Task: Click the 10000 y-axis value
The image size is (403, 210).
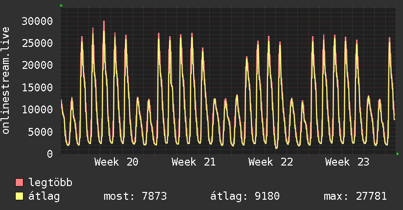Action: click(37, 109)
